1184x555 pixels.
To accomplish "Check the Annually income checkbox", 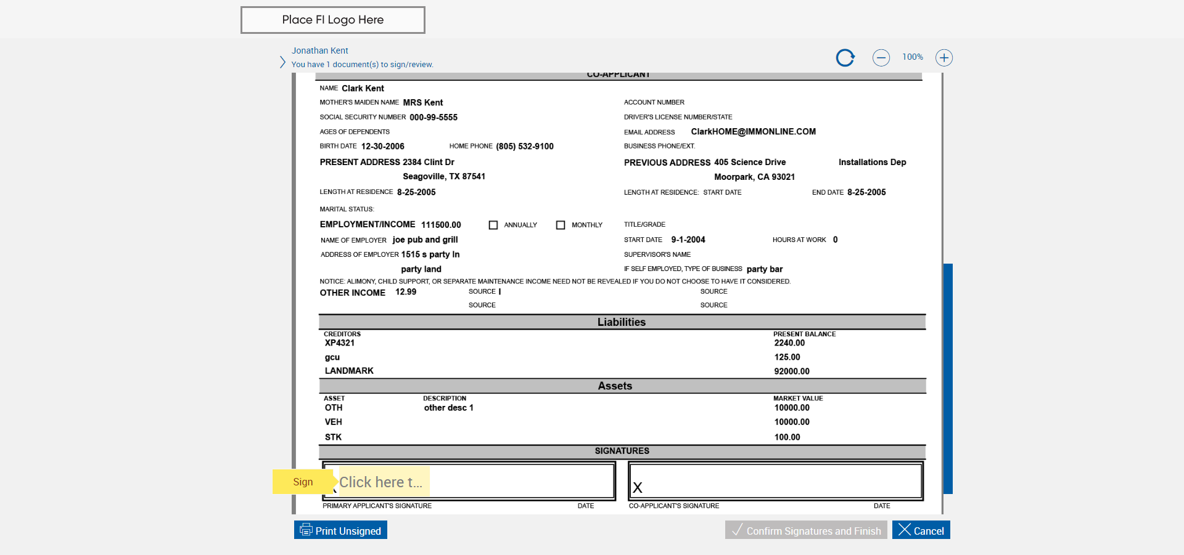I will [493, 225].
